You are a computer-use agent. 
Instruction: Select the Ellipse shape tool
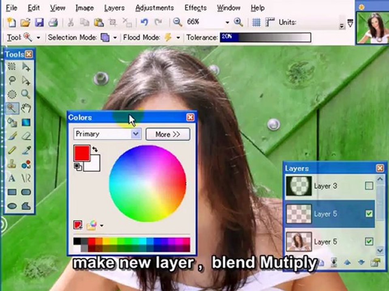point(12,206)
